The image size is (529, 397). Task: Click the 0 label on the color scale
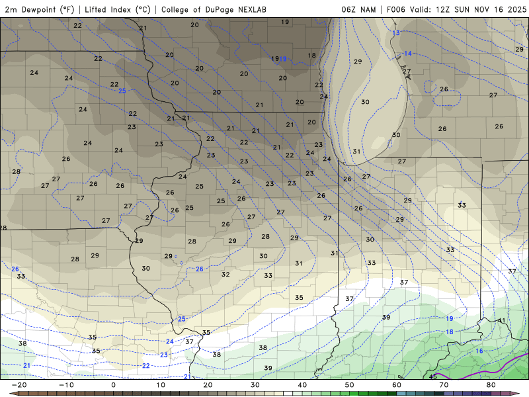coord(113,385)
